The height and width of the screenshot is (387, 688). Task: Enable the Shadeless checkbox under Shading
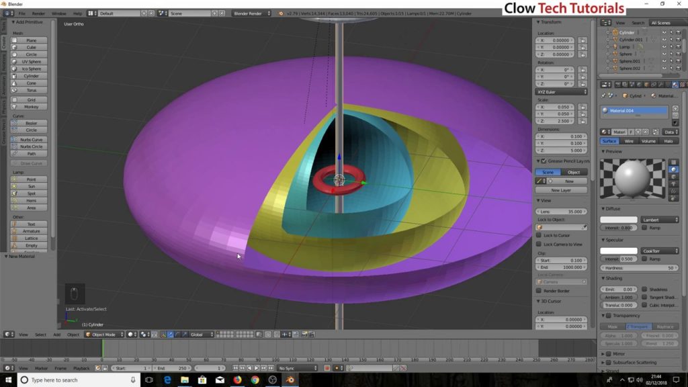[x=644, y=289]
